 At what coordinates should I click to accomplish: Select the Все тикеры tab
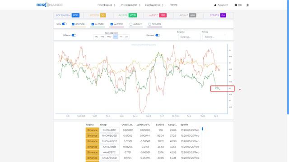(x=68, y=15)
